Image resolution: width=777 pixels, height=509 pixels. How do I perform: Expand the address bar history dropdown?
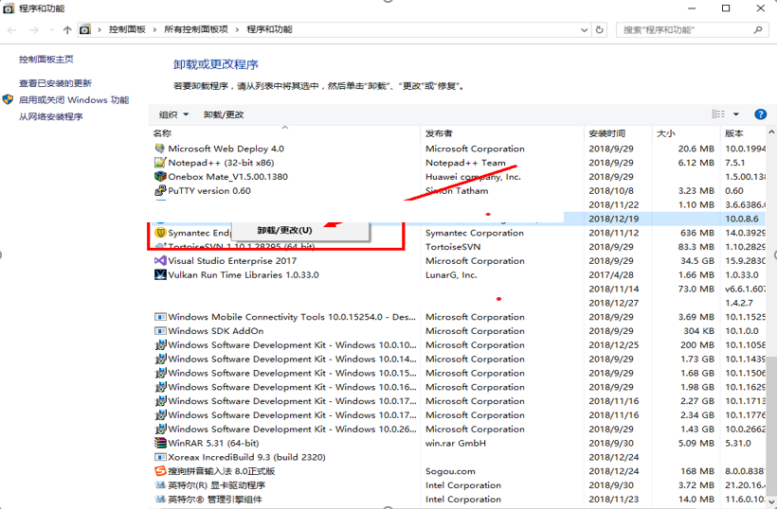coord(583,29)
